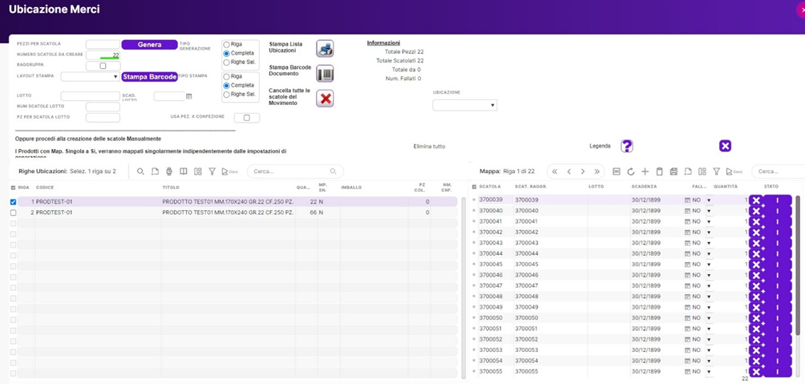This screenshot has width=805, height=384.
Task: Select Riga radio under Tipo Generazione
Action: tap(226, 45)
